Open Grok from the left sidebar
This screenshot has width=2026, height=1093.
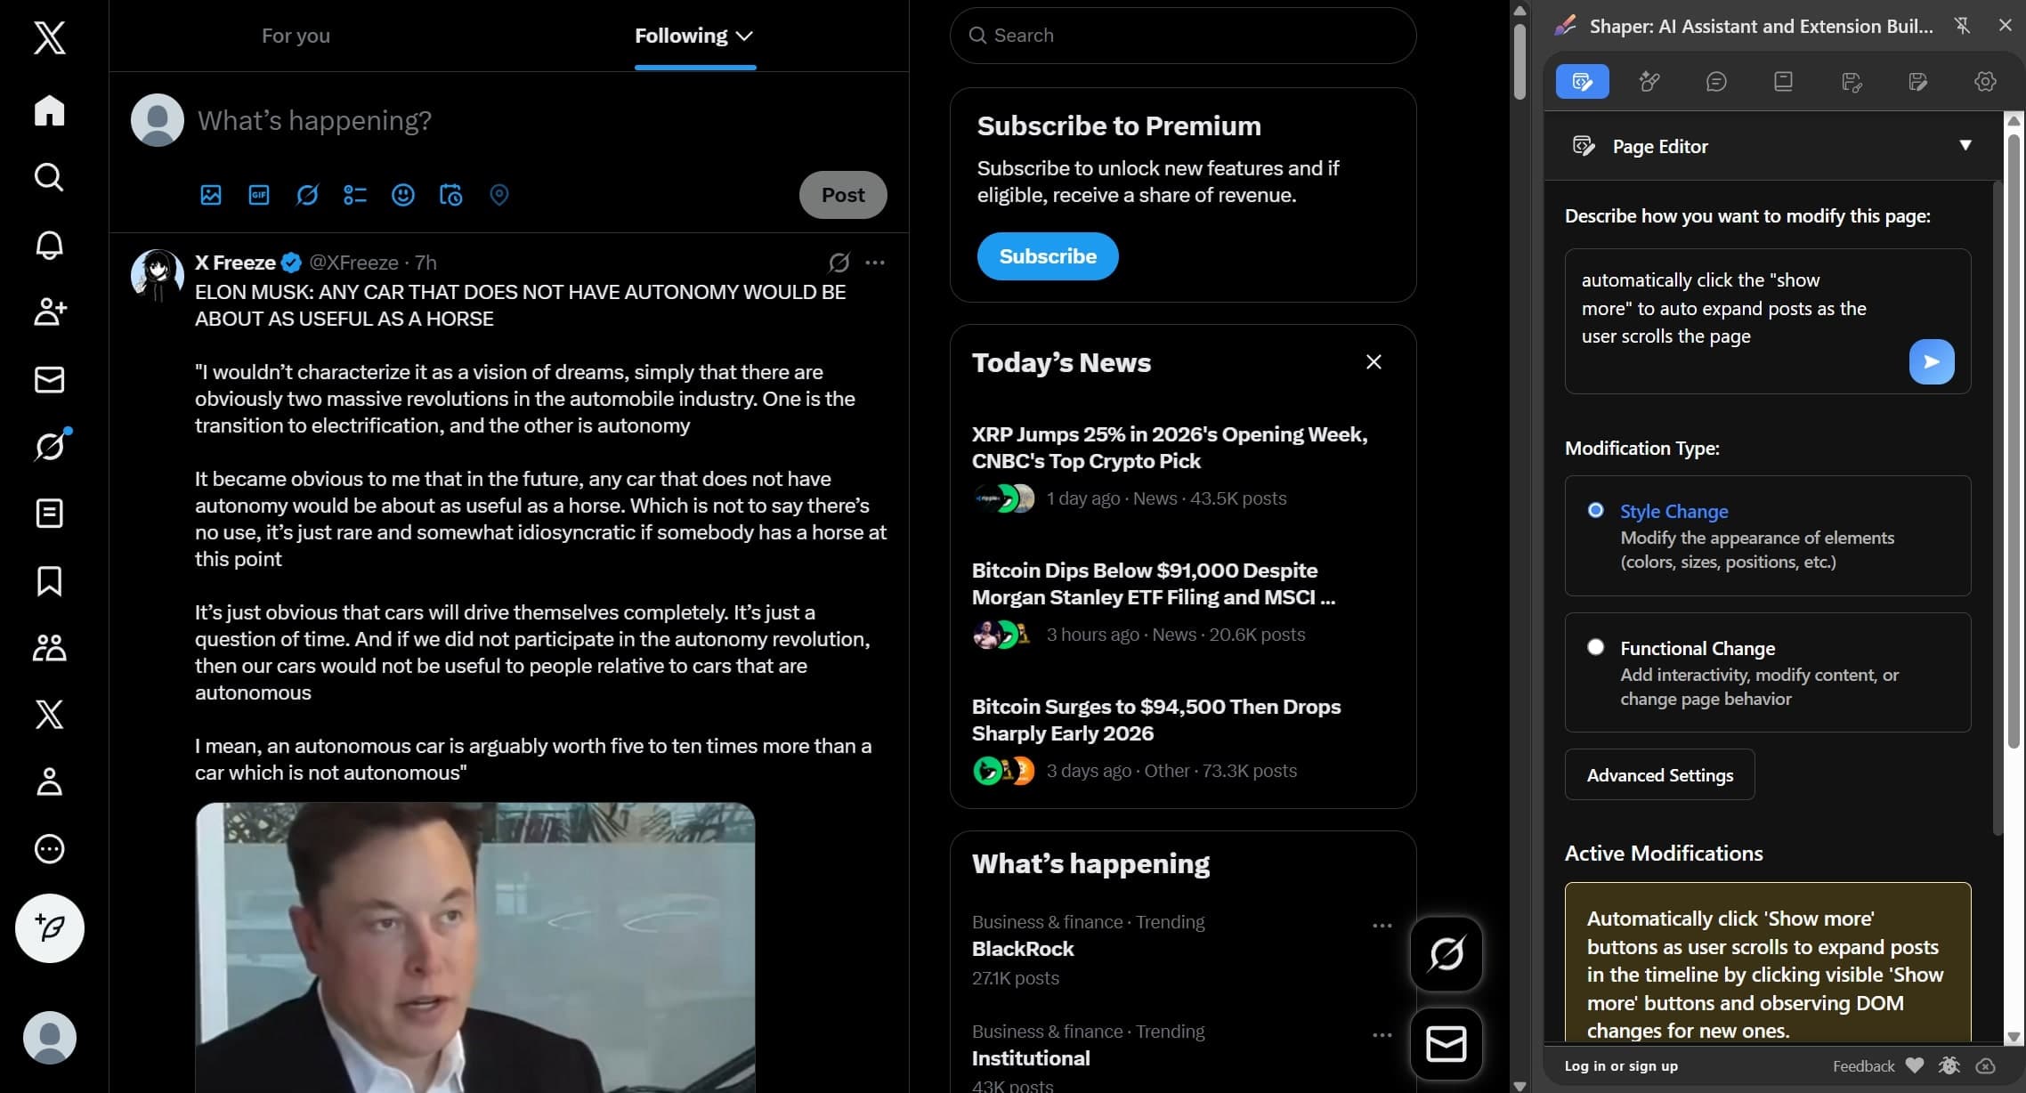point(49,446)
